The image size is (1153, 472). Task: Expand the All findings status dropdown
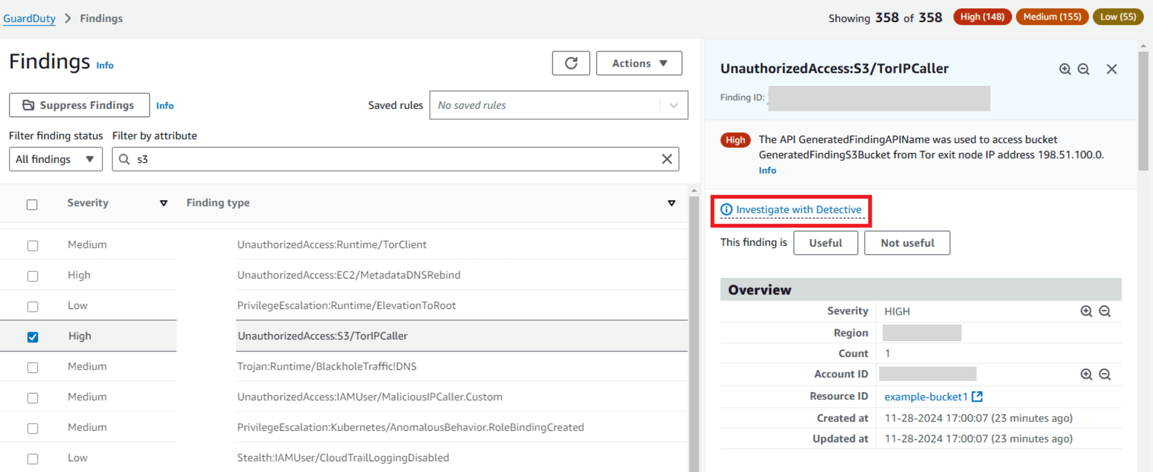click(x=55, y=159)
